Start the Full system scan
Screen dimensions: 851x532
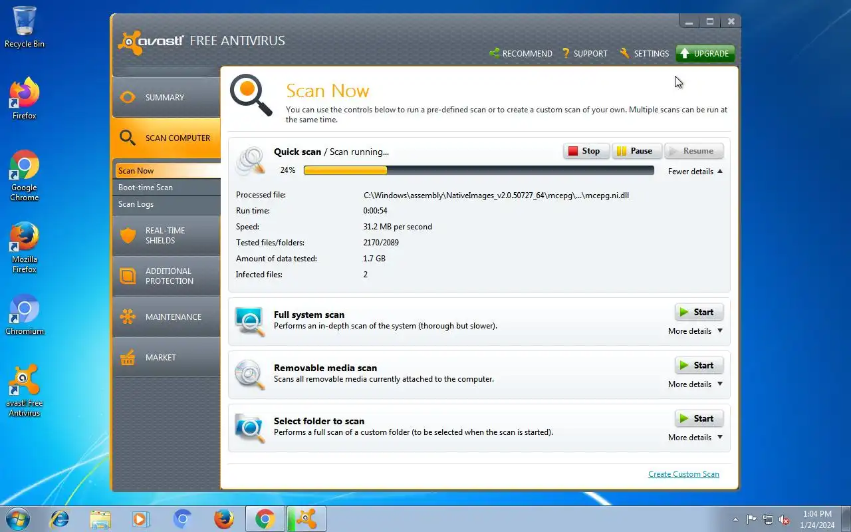click(x=699, y=312)
